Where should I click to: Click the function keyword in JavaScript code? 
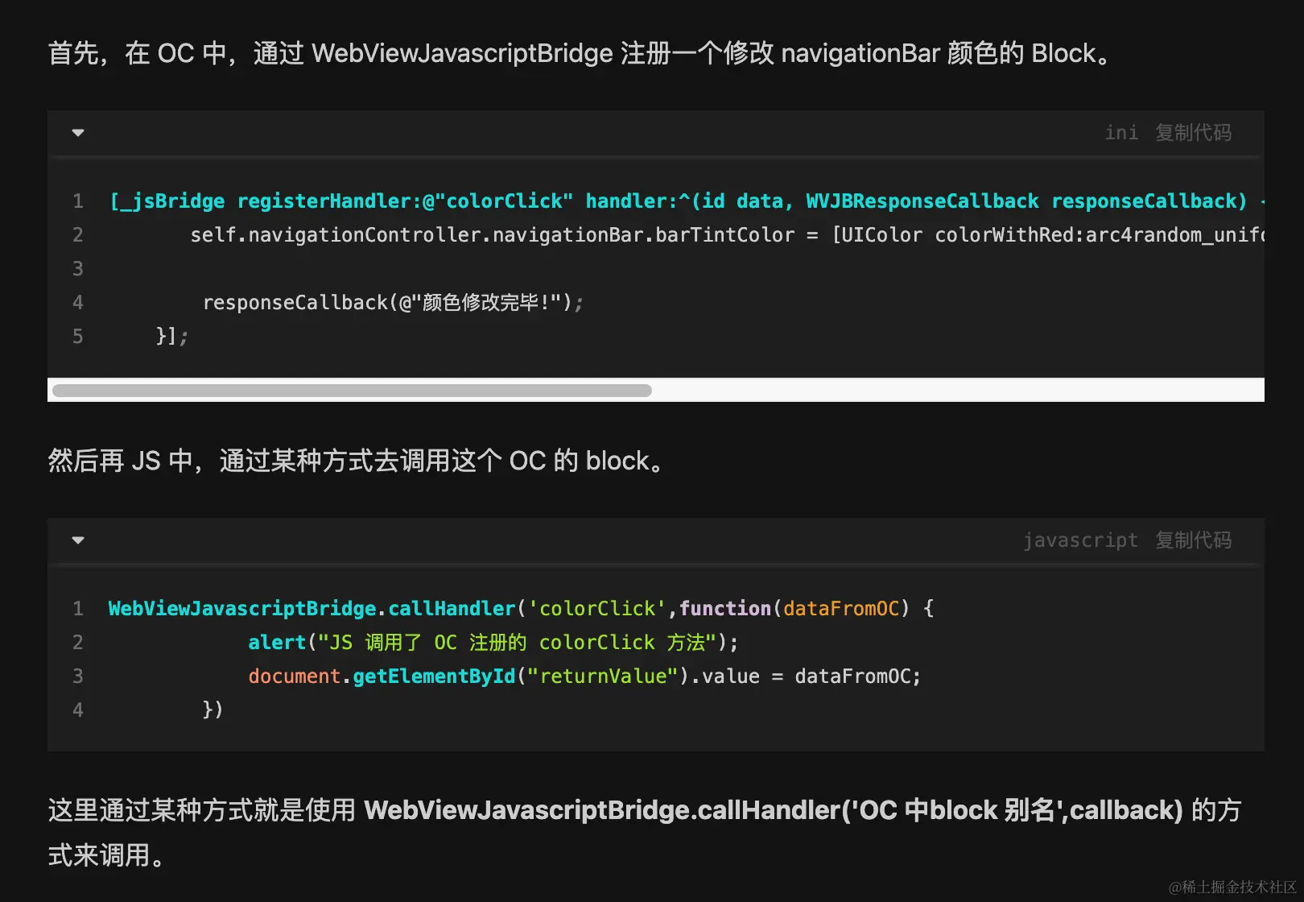724,609
